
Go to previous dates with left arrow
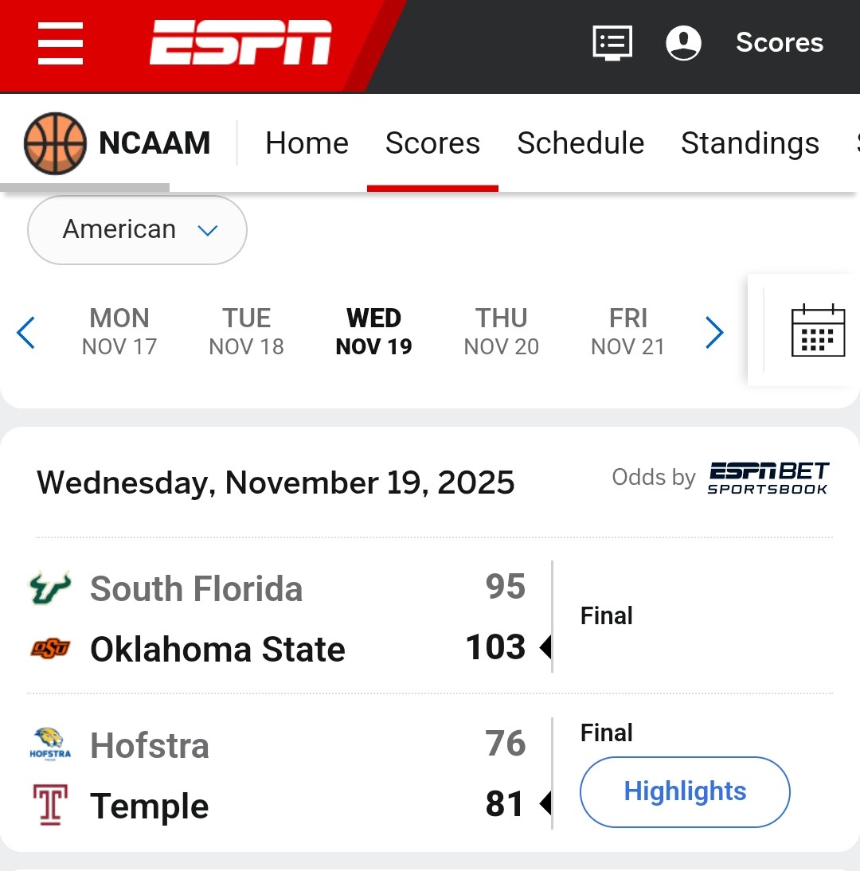26,333
